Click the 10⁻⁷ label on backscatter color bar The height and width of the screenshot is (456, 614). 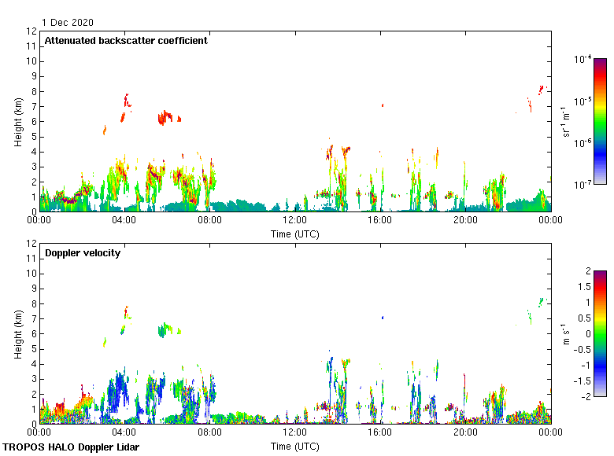583,184
